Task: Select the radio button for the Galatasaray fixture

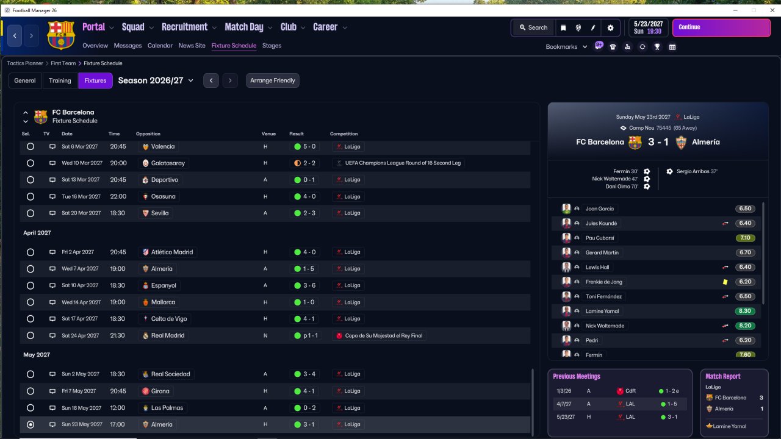Action: click(x=31, y=163)
